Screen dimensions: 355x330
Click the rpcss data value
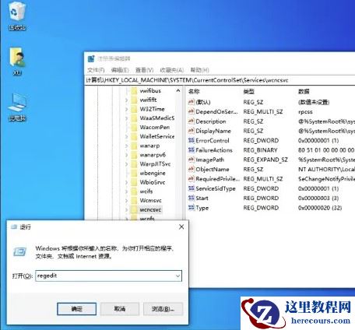pos(305,112)
